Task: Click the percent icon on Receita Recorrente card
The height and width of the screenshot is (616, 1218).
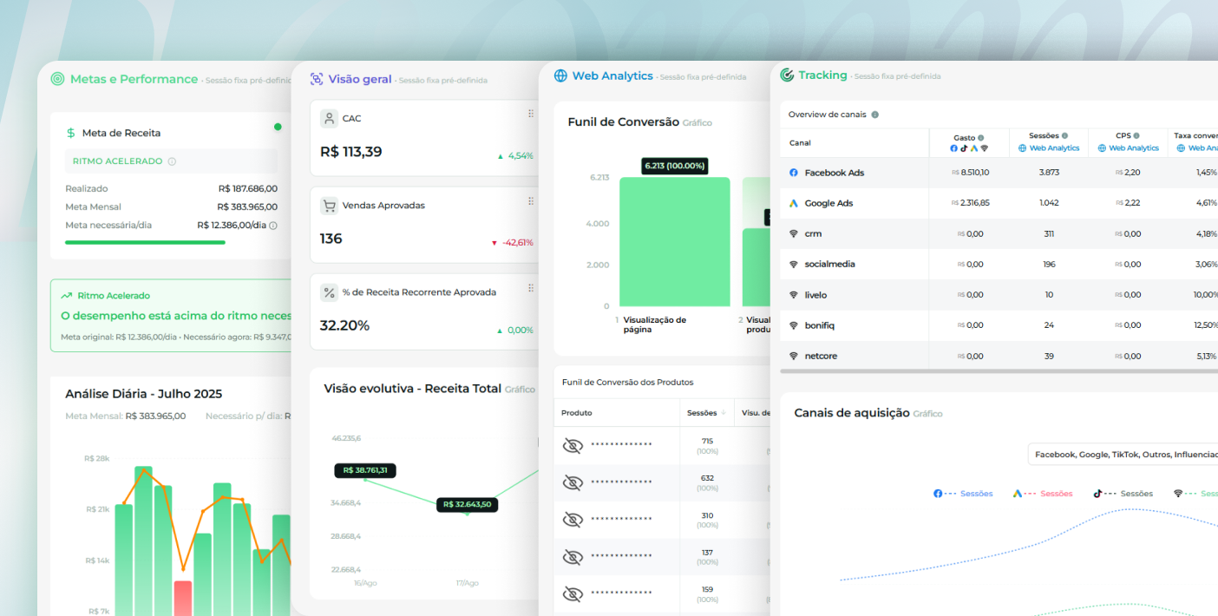Action: [x=329, y=292]
